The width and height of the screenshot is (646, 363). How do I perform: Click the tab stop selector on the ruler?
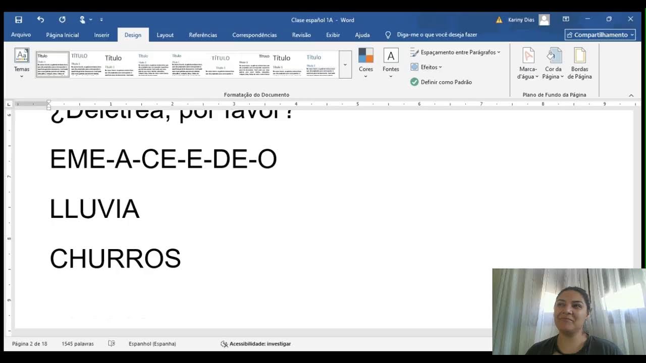pyautogui.click(x=9, y=104)
